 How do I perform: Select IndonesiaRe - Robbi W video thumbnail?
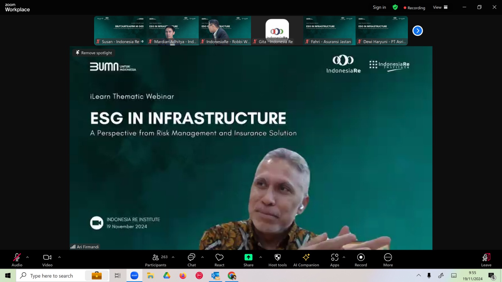225,31
